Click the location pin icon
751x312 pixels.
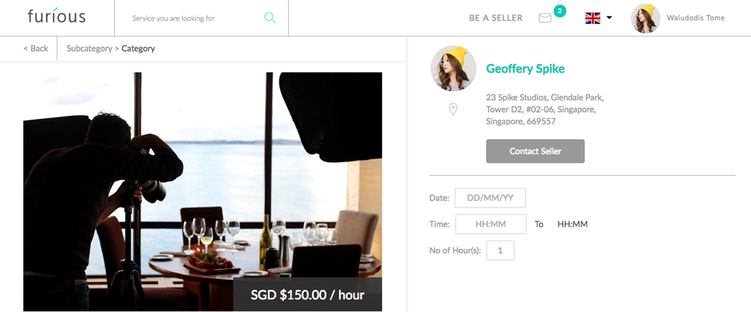point(453,109)
